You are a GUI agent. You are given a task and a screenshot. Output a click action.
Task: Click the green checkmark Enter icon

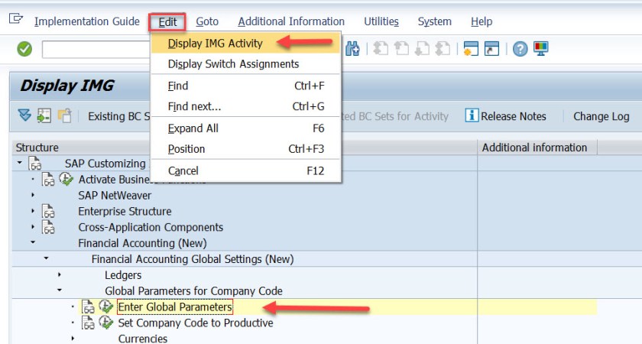[x=24, y=49]
